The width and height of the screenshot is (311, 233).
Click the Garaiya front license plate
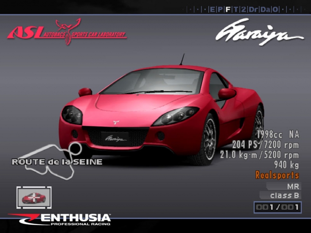tap(115, 139)
